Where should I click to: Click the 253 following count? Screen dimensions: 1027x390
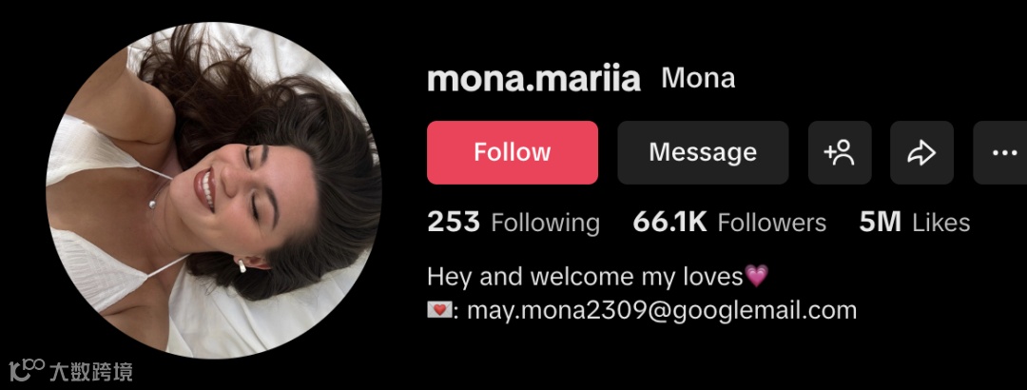click(454, 223)
